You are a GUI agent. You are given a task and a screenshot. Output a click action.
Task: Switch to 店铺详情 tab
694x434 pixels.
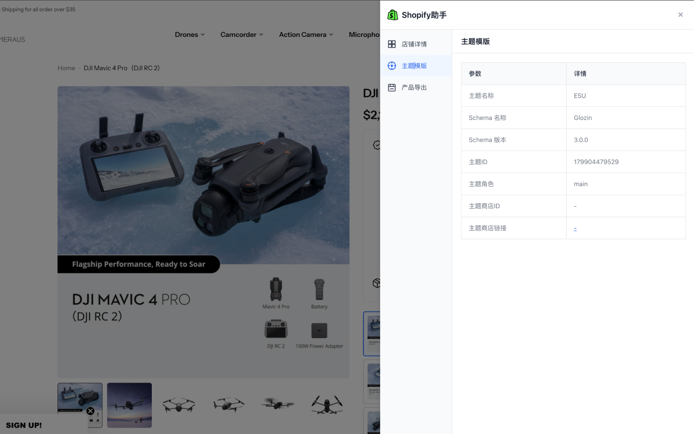tap(414, 44)
